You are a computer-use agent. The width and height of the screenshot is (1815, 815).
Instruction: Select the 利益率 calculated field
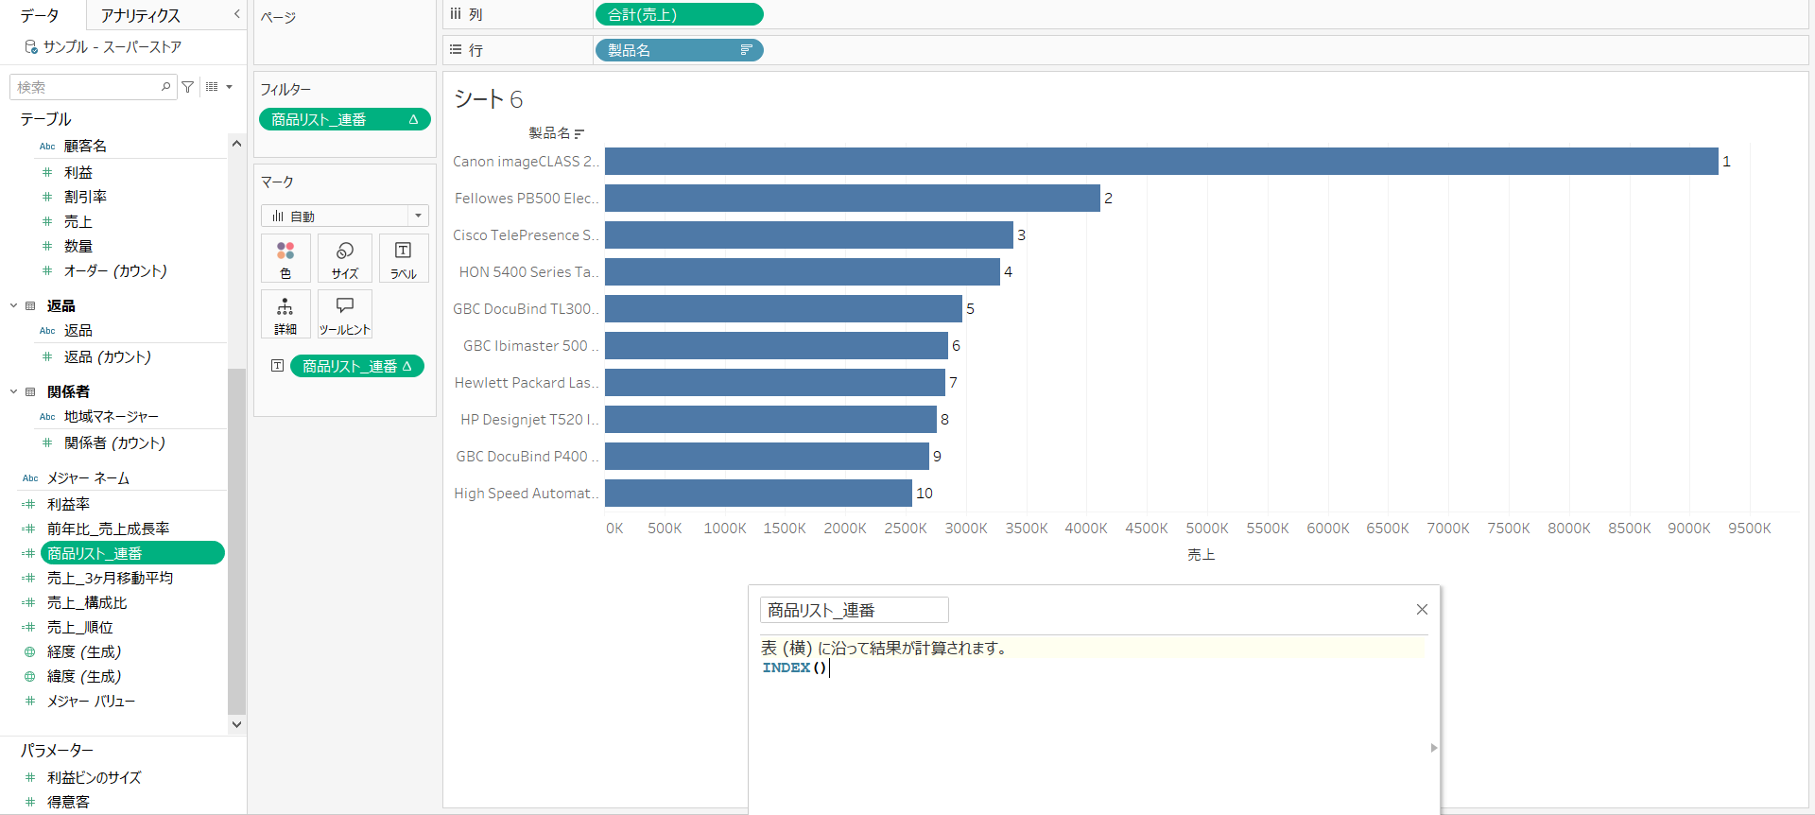69,504
